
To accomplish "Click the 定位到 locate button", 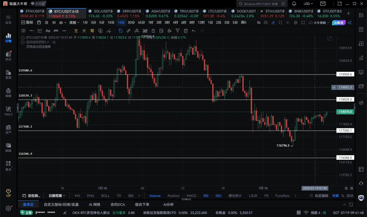I will [31, 196].
